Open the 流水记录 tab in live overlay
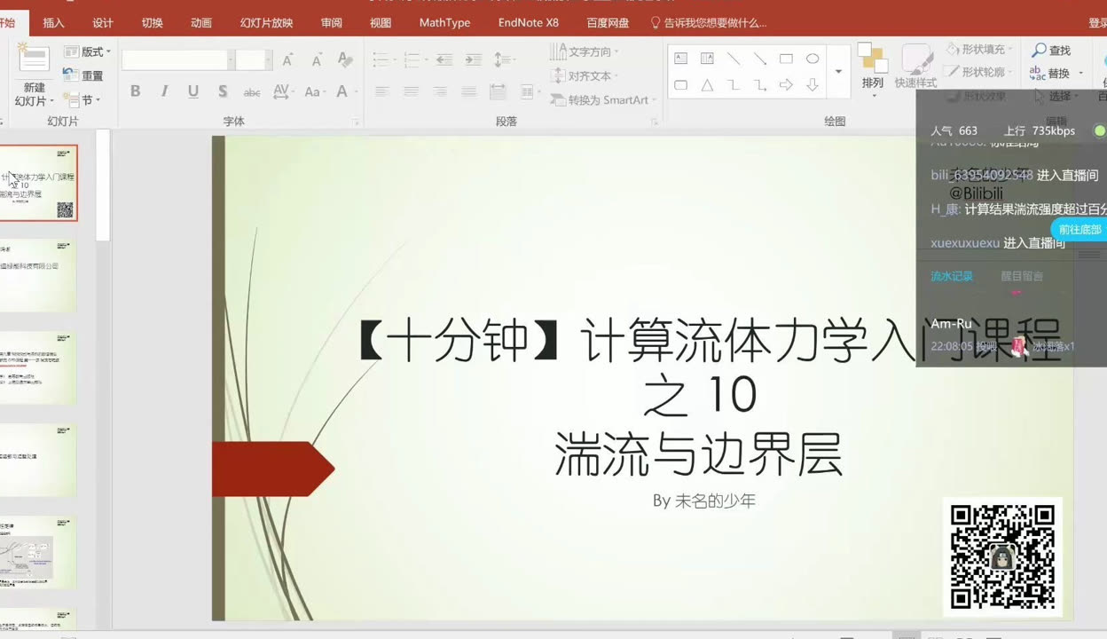This screenshot has width=1107, height=639. pos(952,276)
